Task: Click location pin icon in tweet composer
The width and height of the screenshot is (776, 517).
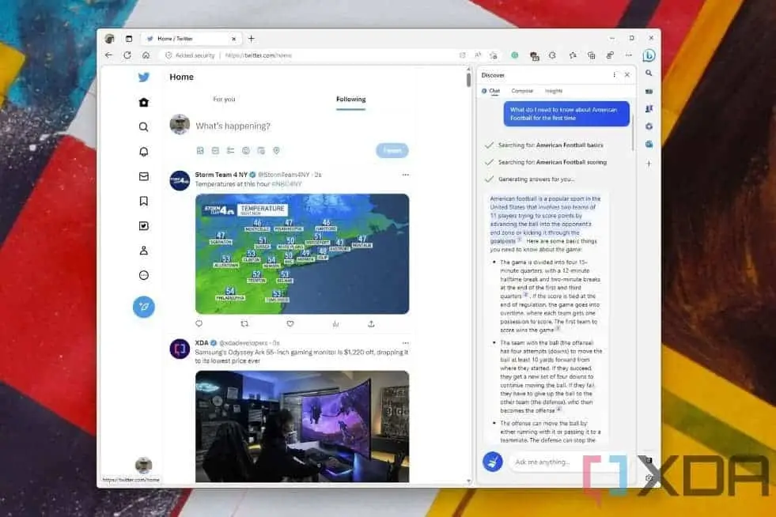Action: 277,150
